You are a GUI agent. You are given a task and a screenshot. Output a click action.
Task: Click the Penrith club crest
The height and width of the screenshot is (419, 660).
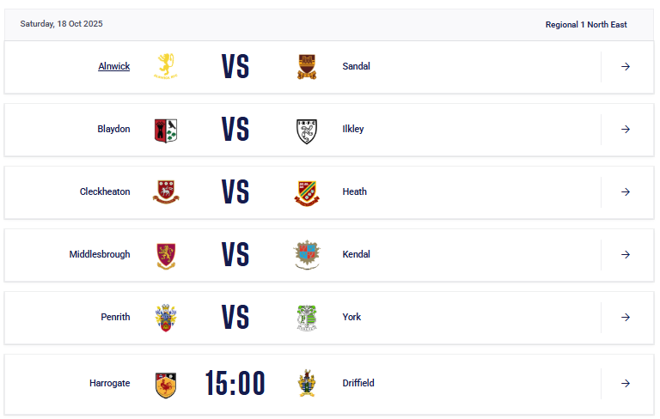[165, 318]
